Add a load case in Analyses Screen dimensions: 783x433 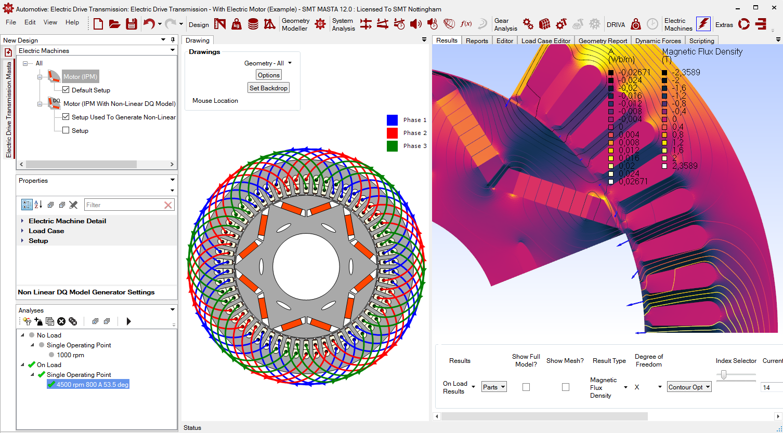pyautogui.click(x=38, y=321)
